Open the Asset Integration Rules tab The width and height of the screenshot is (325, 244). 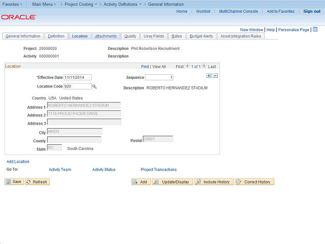pyautogui.click(x=241, y=36)
